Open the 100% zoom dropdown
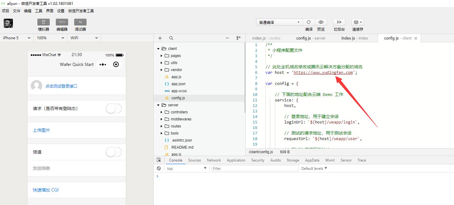This screenshot has width=454, height=205. (x=51, y=38)
